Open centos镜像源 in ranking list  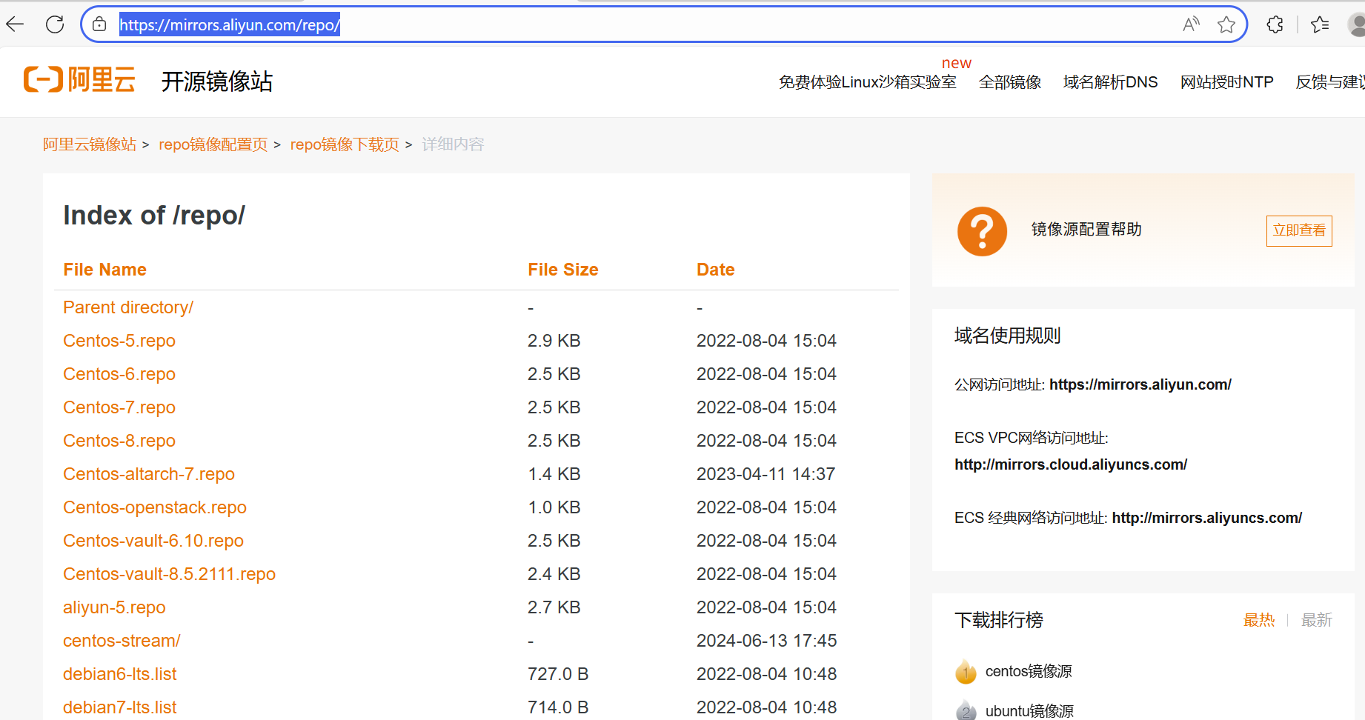1029,671
